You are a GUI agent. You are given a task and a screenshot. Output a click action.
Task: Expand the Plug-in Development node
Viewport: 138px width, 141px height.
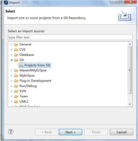point(11,81)
